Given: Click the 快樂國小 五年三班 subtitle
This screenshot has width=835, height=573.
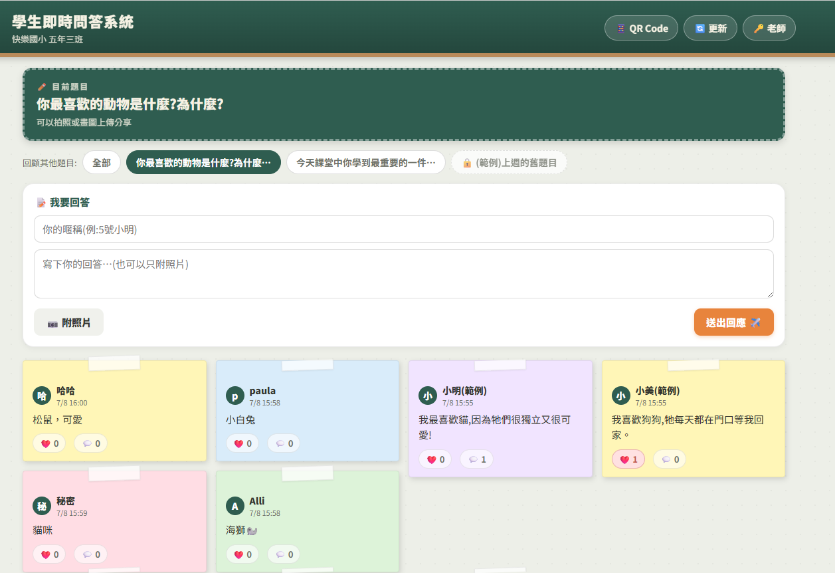Looking at the screenshot, I should tap(48, 39).
